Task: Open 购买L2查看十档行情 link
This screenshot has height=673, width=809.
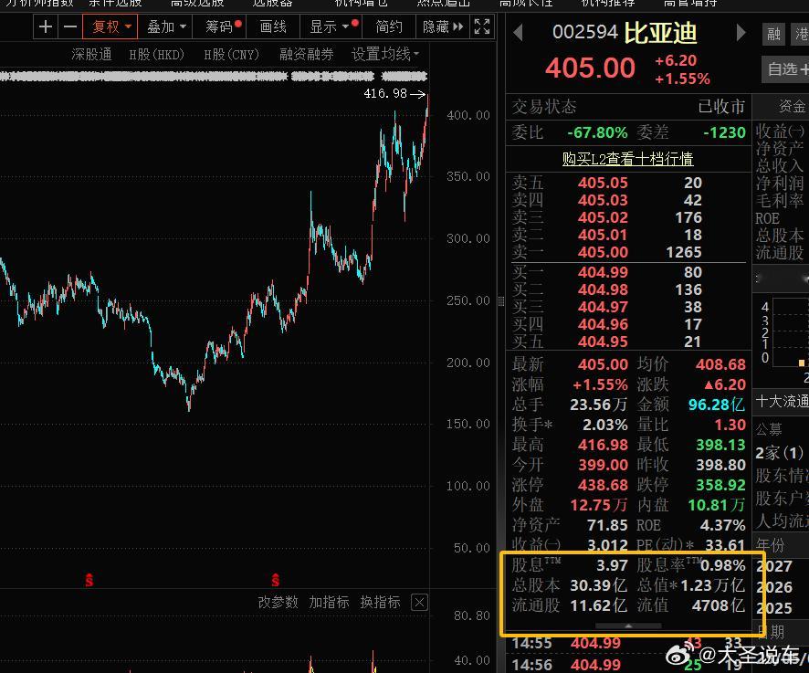Action: pyautogui.click(x=627, y=159)
